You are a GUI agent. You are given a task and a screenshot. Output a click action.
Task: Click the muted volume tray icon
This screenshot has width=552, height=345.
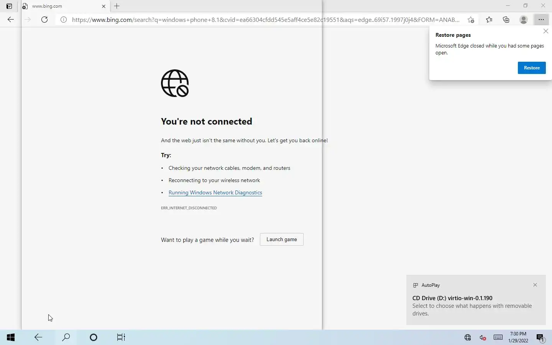pyautogui.click(x=483, y=337)
